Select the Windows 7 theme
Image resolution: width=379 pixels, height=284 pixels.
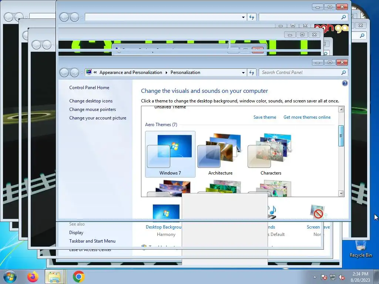pyautogui.click(x=170, y=154)
